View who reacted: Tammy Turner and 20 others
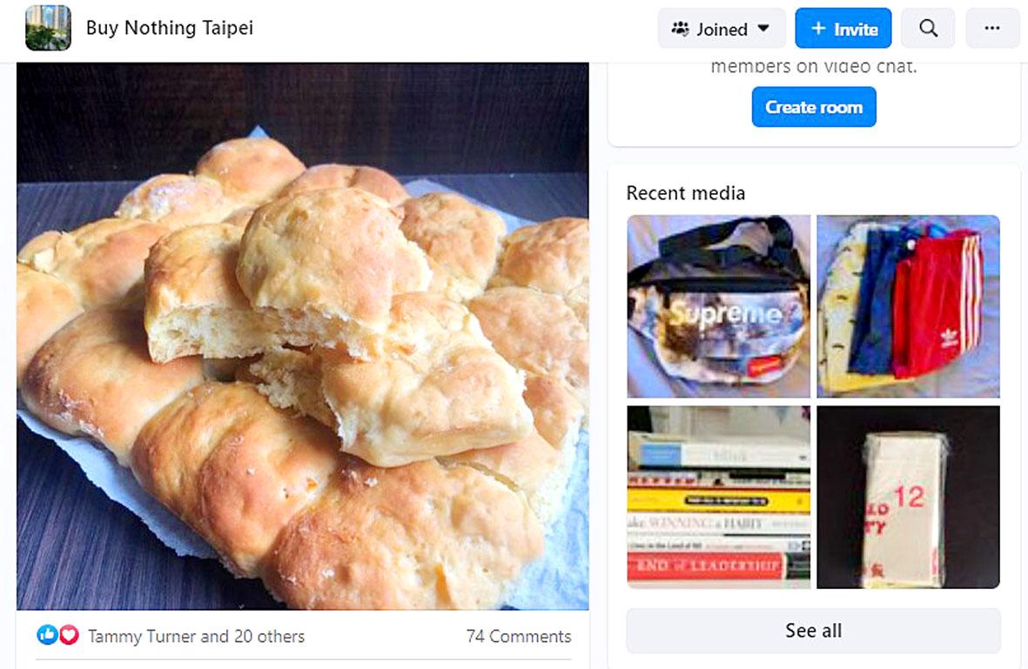Viewport: 1028px width, 669px height. 196,636
